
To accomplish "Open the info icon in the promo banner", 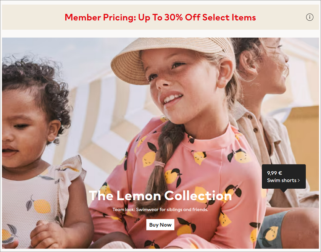I will (310, 17).
